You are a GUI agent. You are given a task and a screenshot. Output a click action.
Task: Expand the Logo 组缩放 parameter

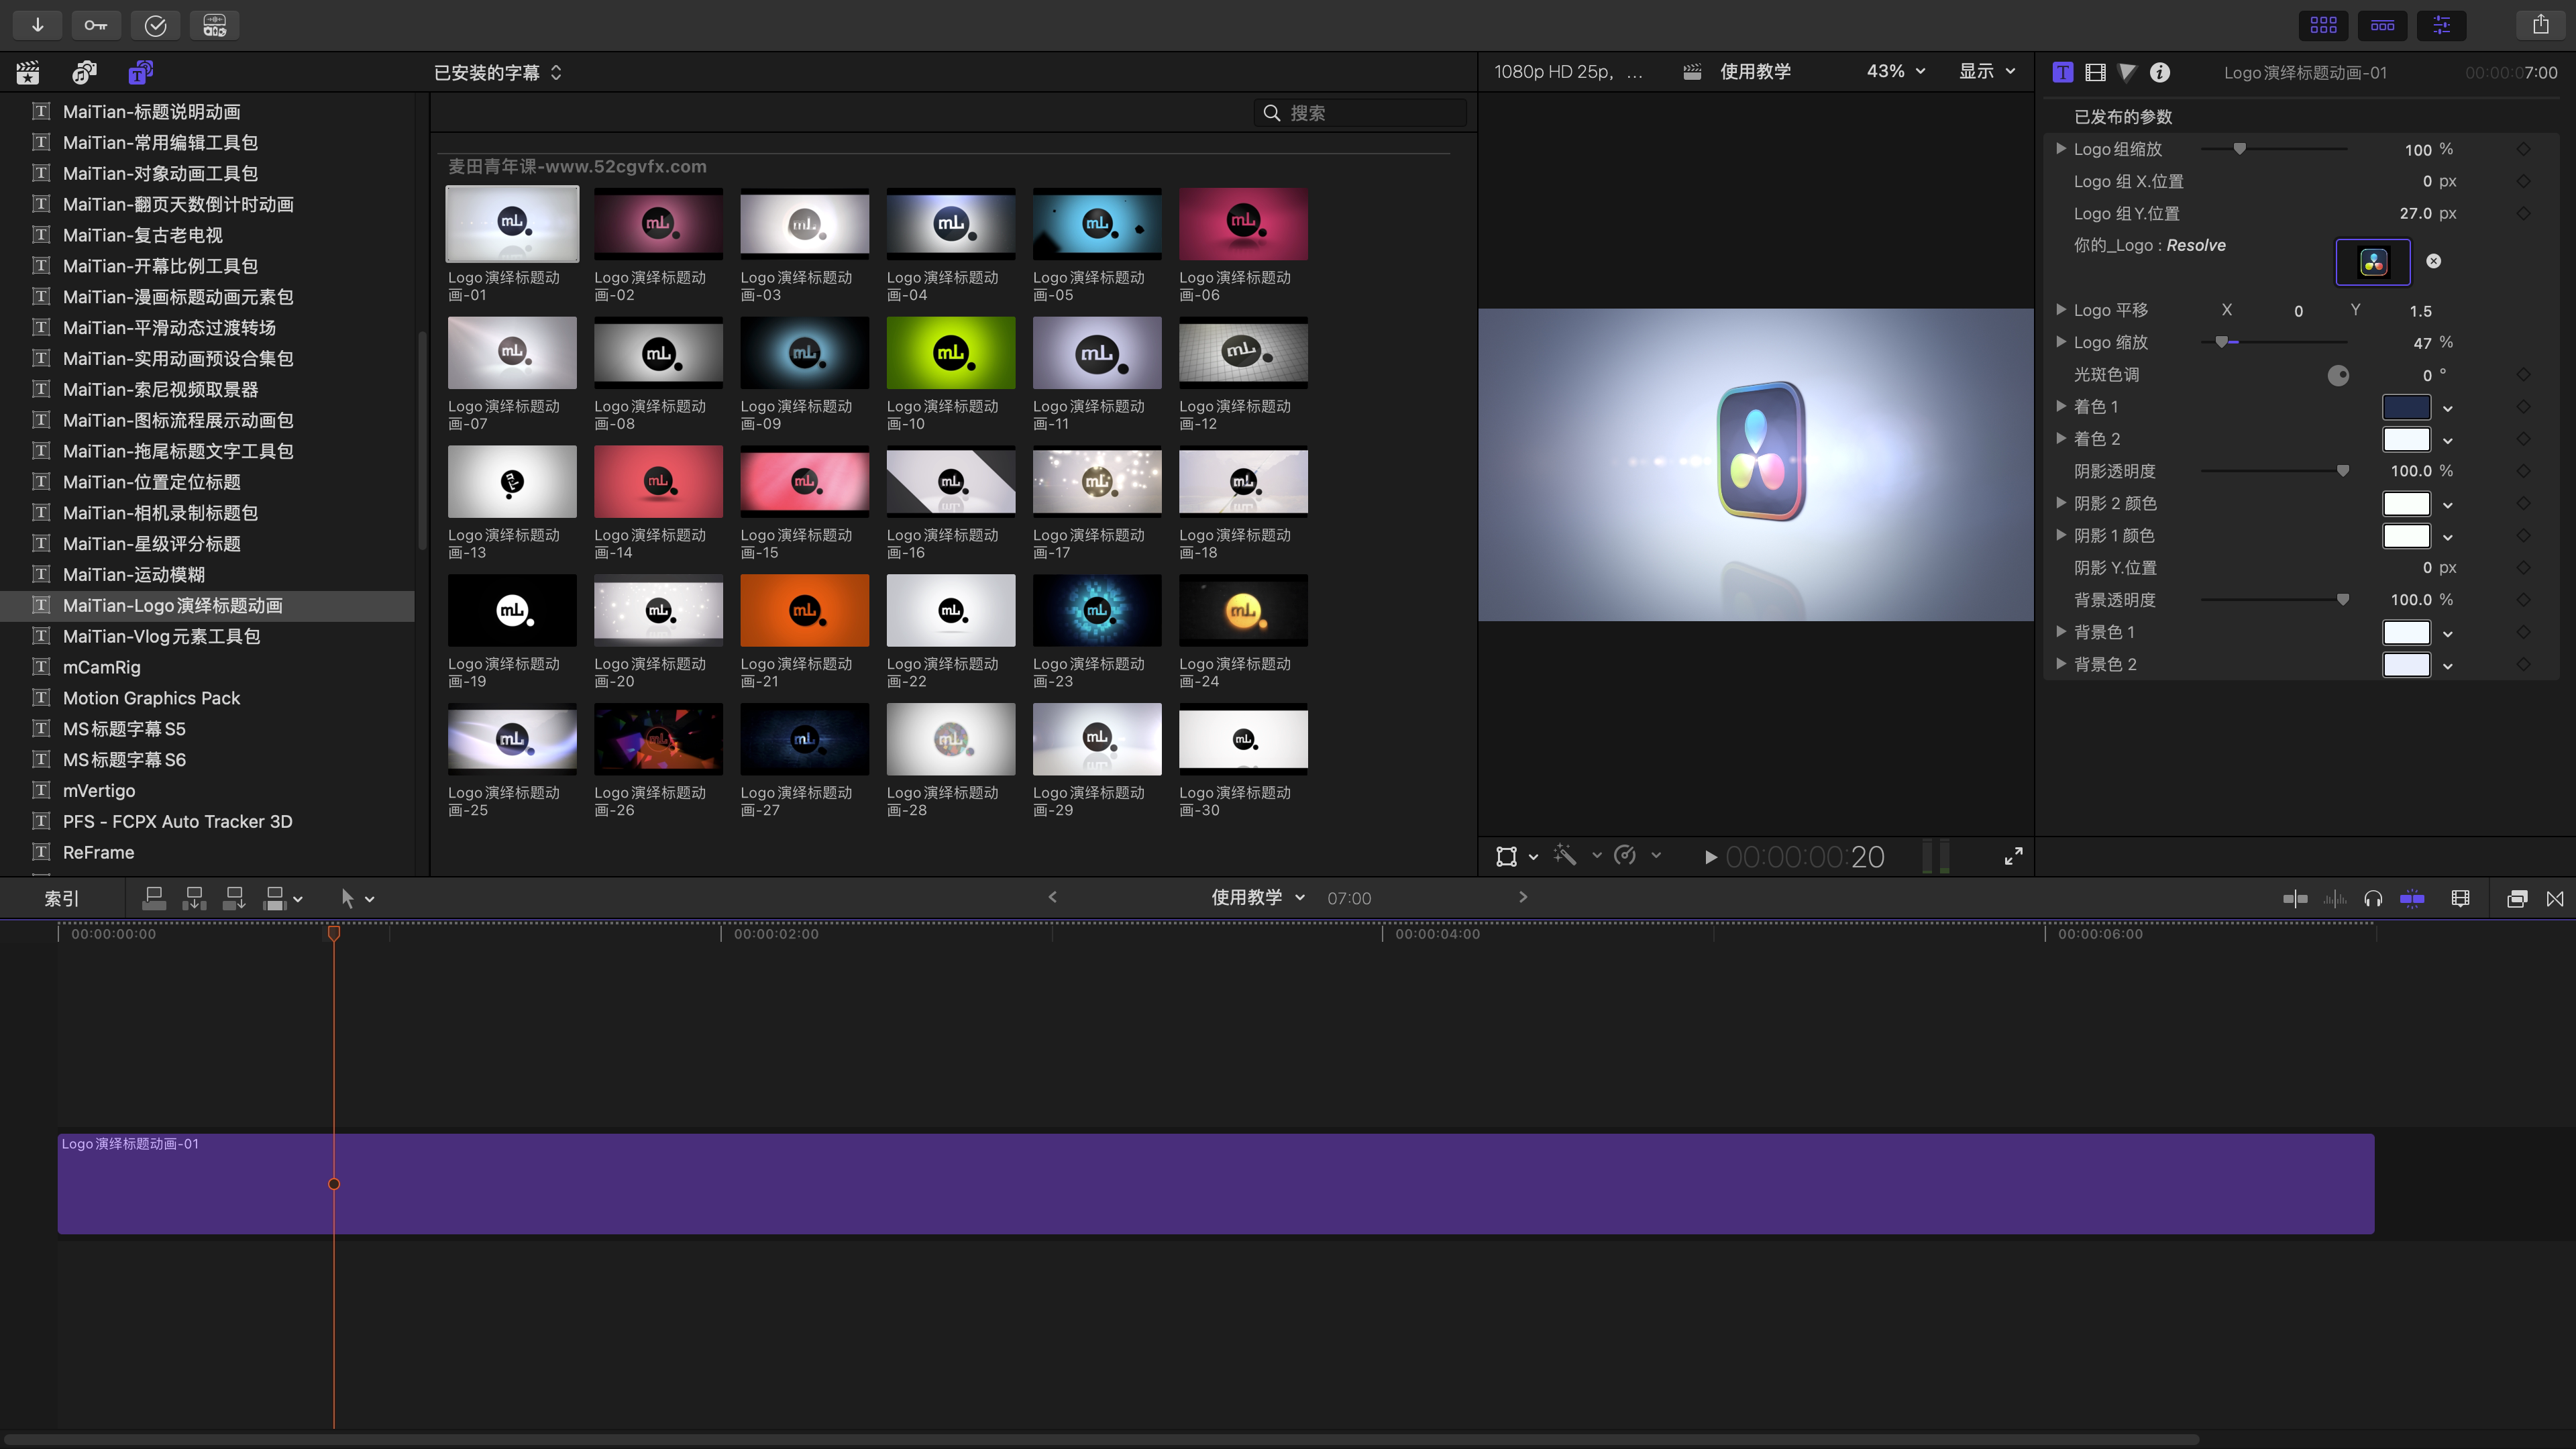point(2061,149)
